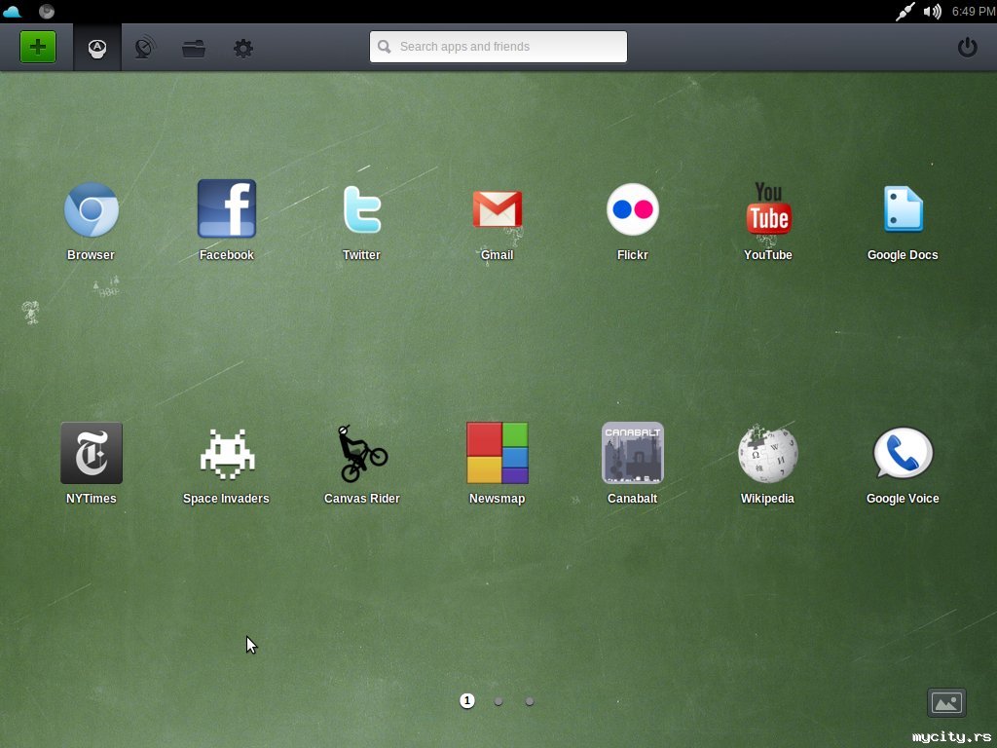This screenshot has width=997, height=748.
Task: Launch Gmail from the app grid
Action: pyautogui.click(x=498, y=208)
